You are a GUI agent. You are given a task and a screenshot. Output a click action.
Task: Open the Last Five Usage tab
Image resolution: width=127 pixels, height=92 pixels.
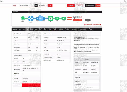55,29
